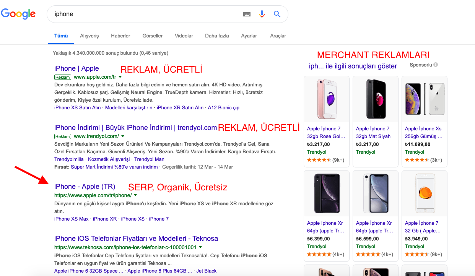
Task: Click Süper Mart İndirimi %80'e varan indirim
Action: (114, 167)
